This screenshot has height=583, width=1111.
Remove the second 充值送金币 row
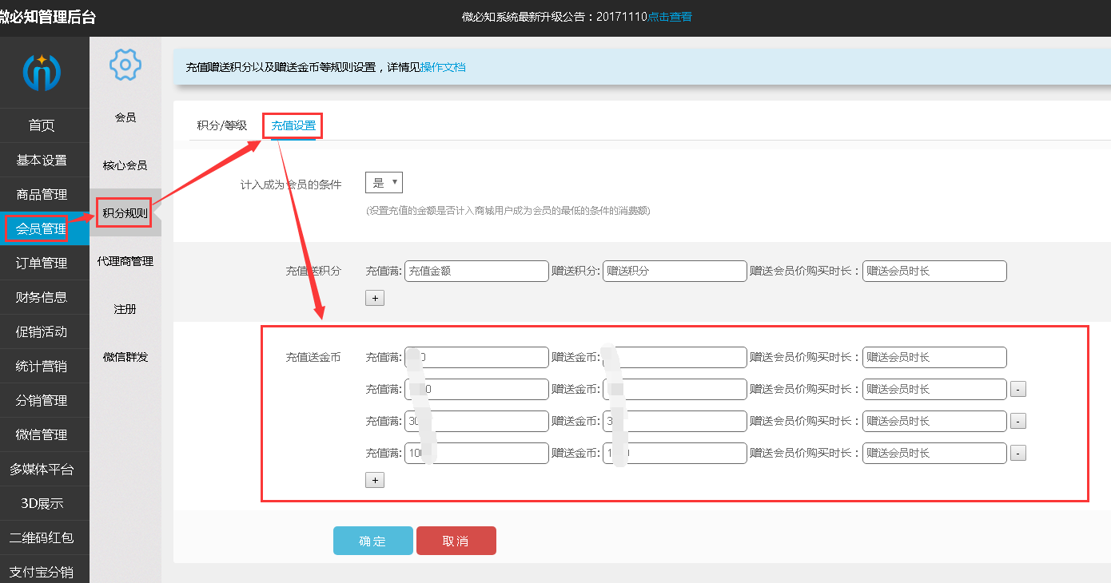[x=1017, y=390]
